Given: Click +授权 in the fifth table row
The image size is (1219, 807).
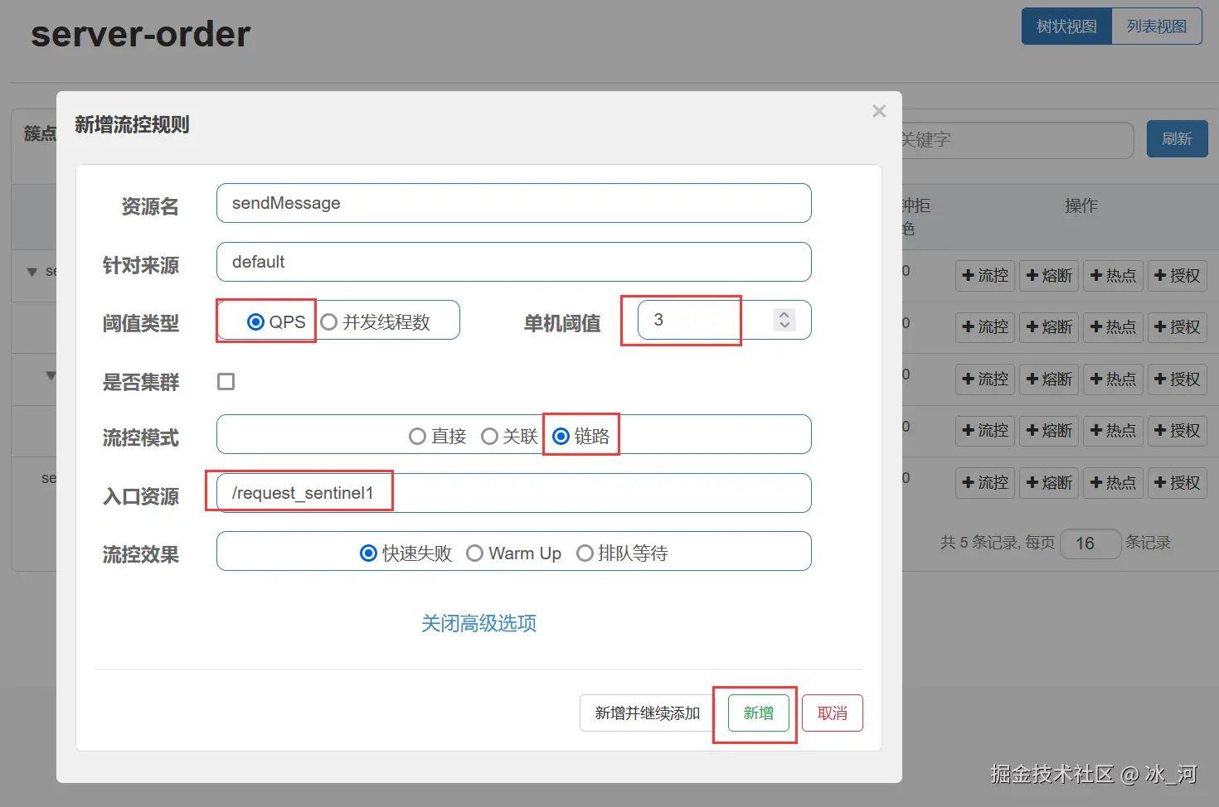Looking at the screenshot, I should (1177, 483).
